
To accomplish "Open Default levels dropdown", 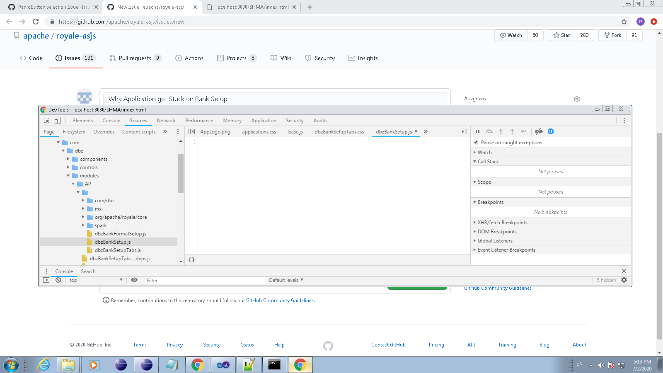I will pyautogui.click(x=286, y=280).
